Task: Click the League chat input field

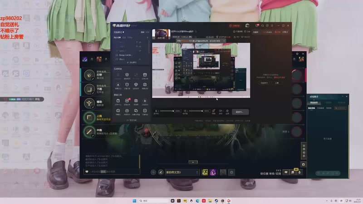Action: click(x=112, y=172)
